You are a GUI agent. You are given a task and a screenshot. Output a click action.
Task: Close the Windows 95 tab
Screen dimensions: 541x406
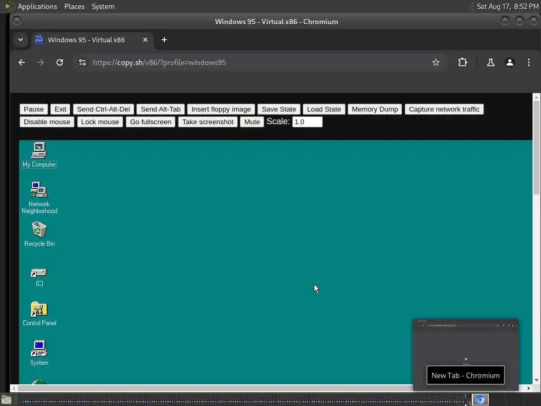tap(145, 40)
